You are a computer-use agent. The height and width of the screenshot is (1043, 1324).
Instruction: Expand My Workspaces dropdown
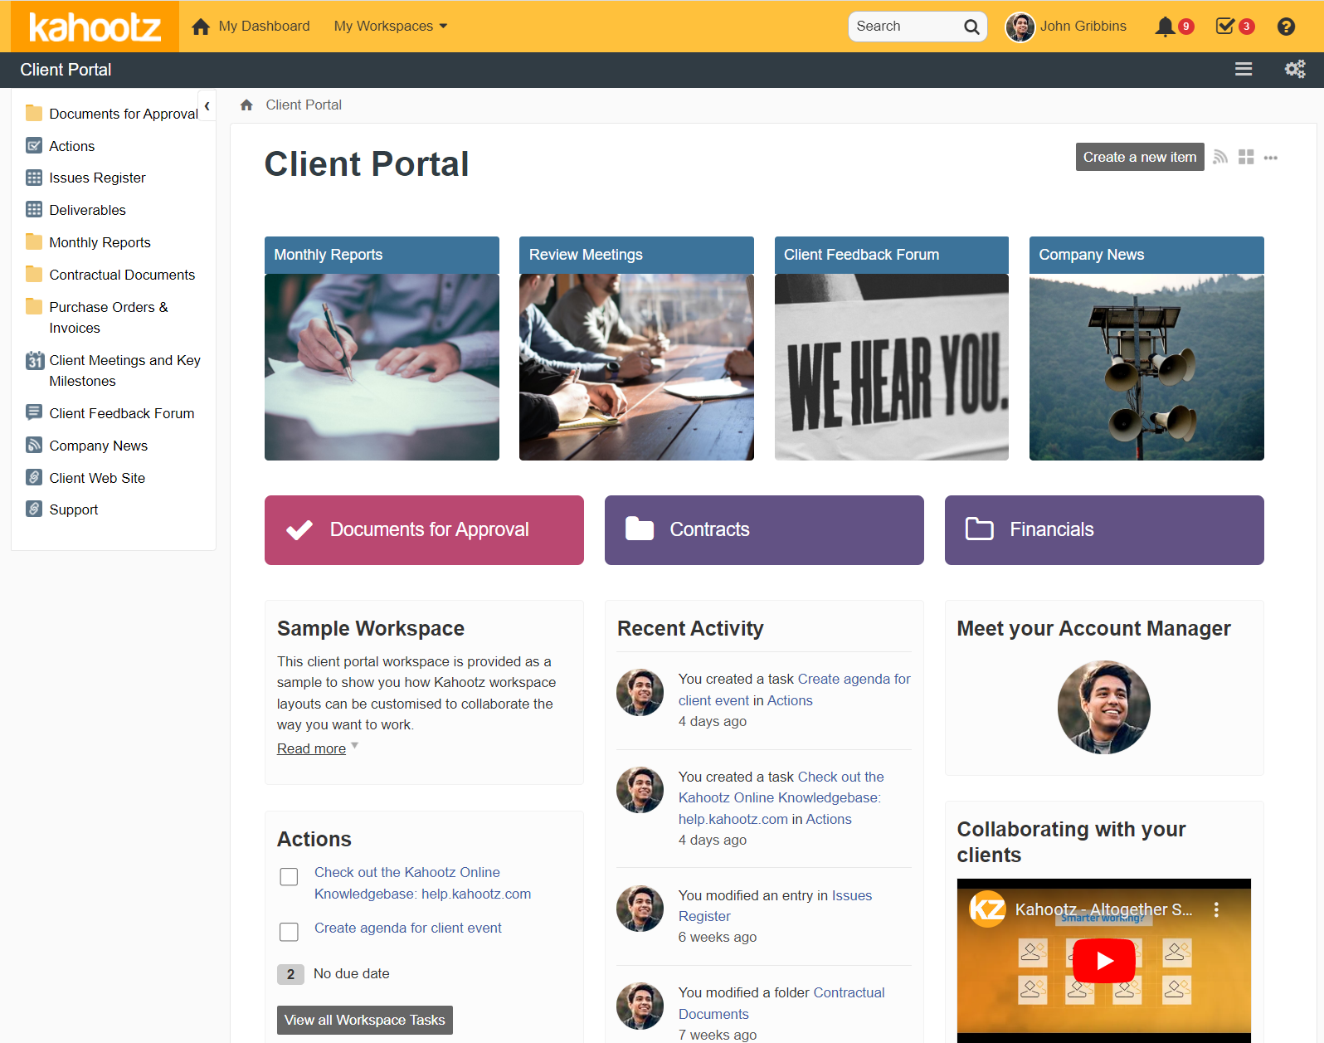[391, 27]
